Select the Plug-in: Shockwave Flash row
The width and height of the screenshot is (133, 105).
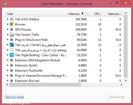pos(64,40)
